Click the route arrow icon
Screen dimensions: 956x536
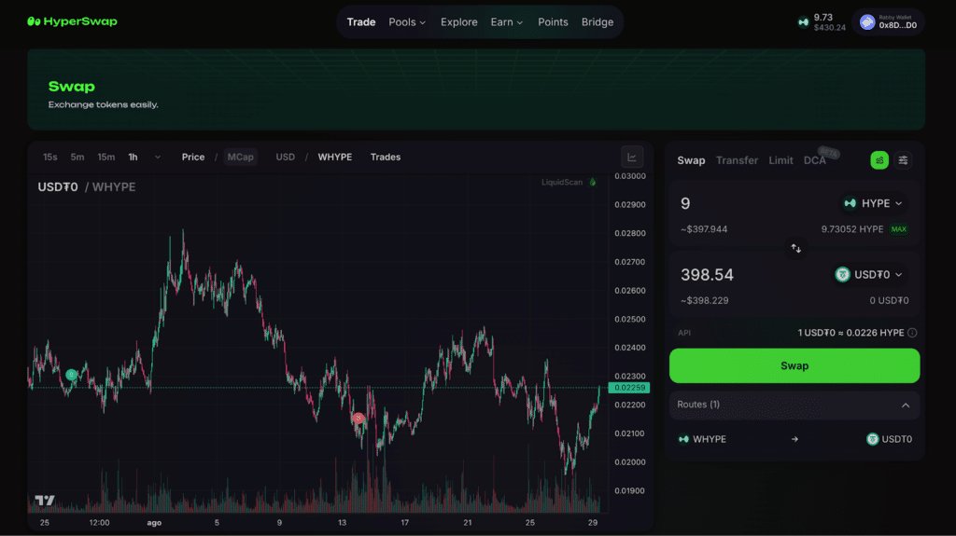(794, 439)
